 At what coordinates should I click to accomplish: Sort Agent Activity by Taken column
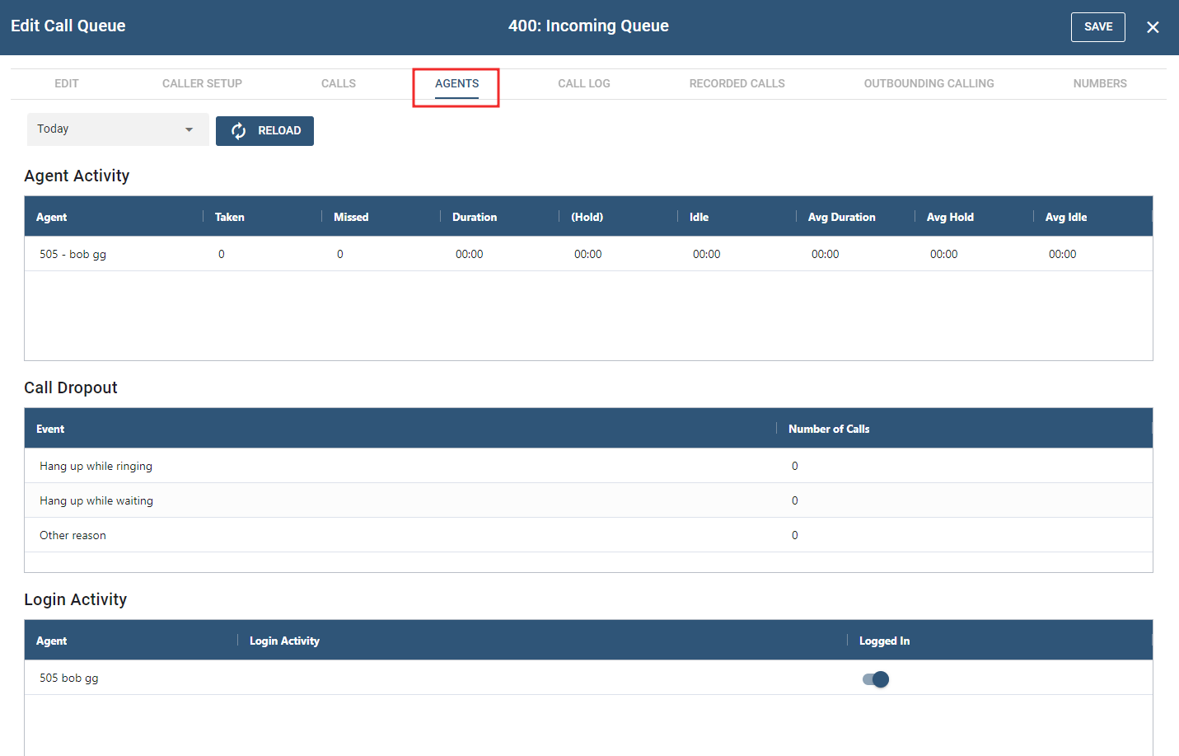230,217
